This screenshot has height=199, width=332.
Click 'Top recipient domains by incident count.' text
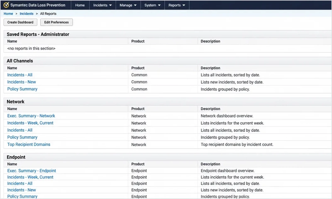[237, 144]
